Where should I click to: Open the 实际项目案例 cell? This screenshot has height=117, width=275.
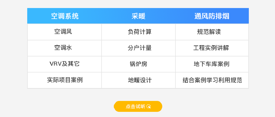65,80
